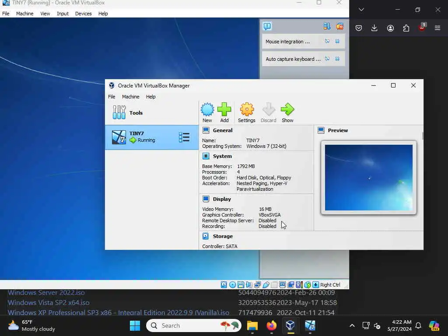The width and height of the screenshot is (448, 336).
Task: Click recording icon in VM status bar
Action: pos(291,284)
